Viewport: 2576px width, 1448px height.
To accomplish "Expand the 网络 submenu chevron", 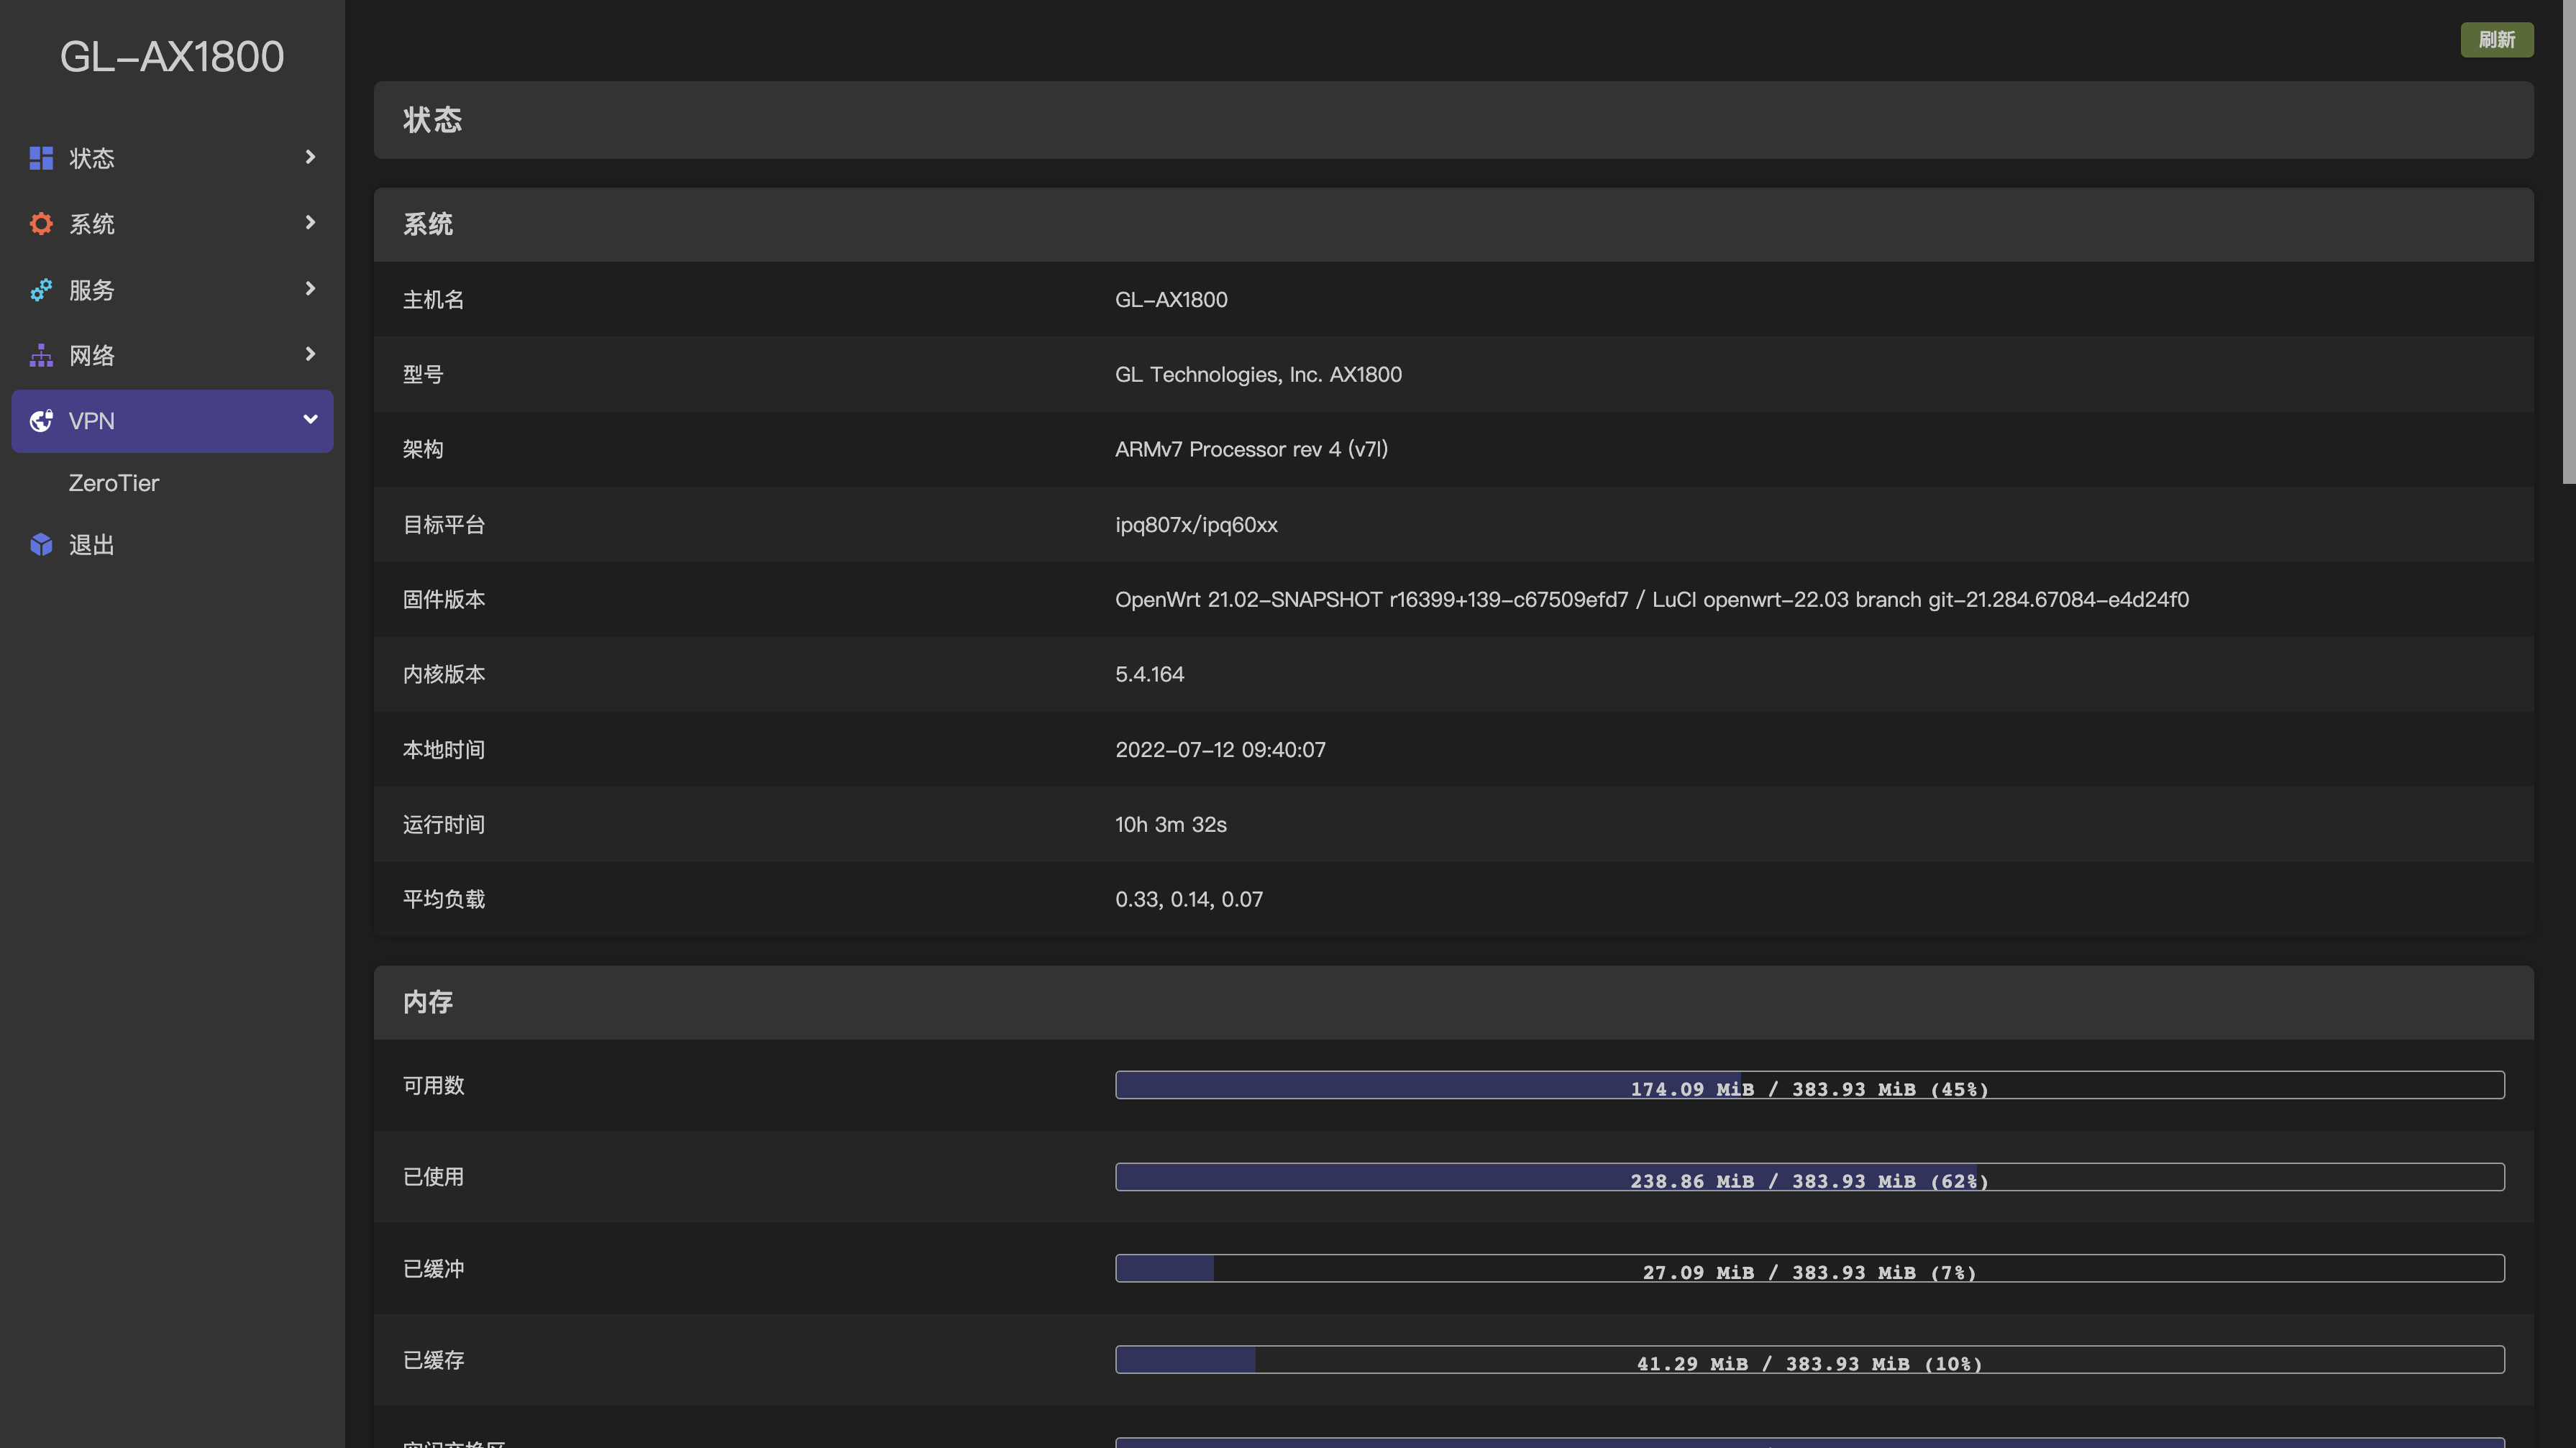I will [x=310, y=354].
